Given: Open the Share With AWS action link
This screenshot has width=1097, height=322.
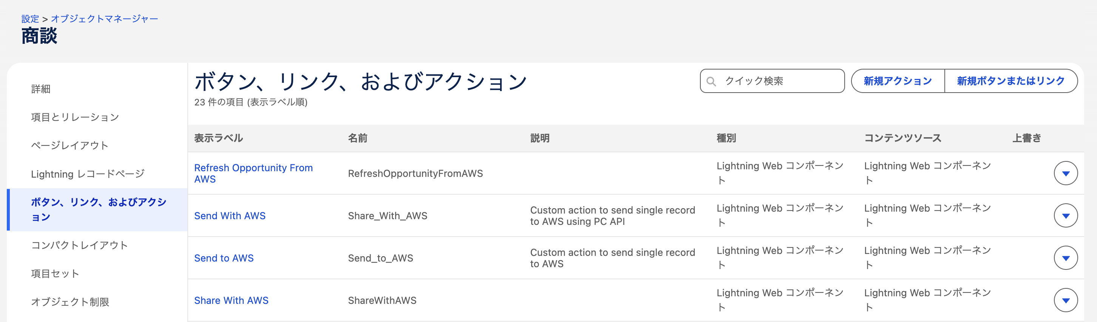Looking at the screenshot, I should tap(231, 300).
